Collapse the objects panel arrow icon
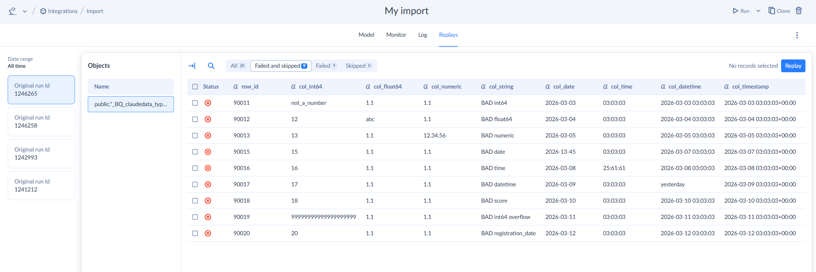Screen dimensions: 816x272 [x=192, y=66]
